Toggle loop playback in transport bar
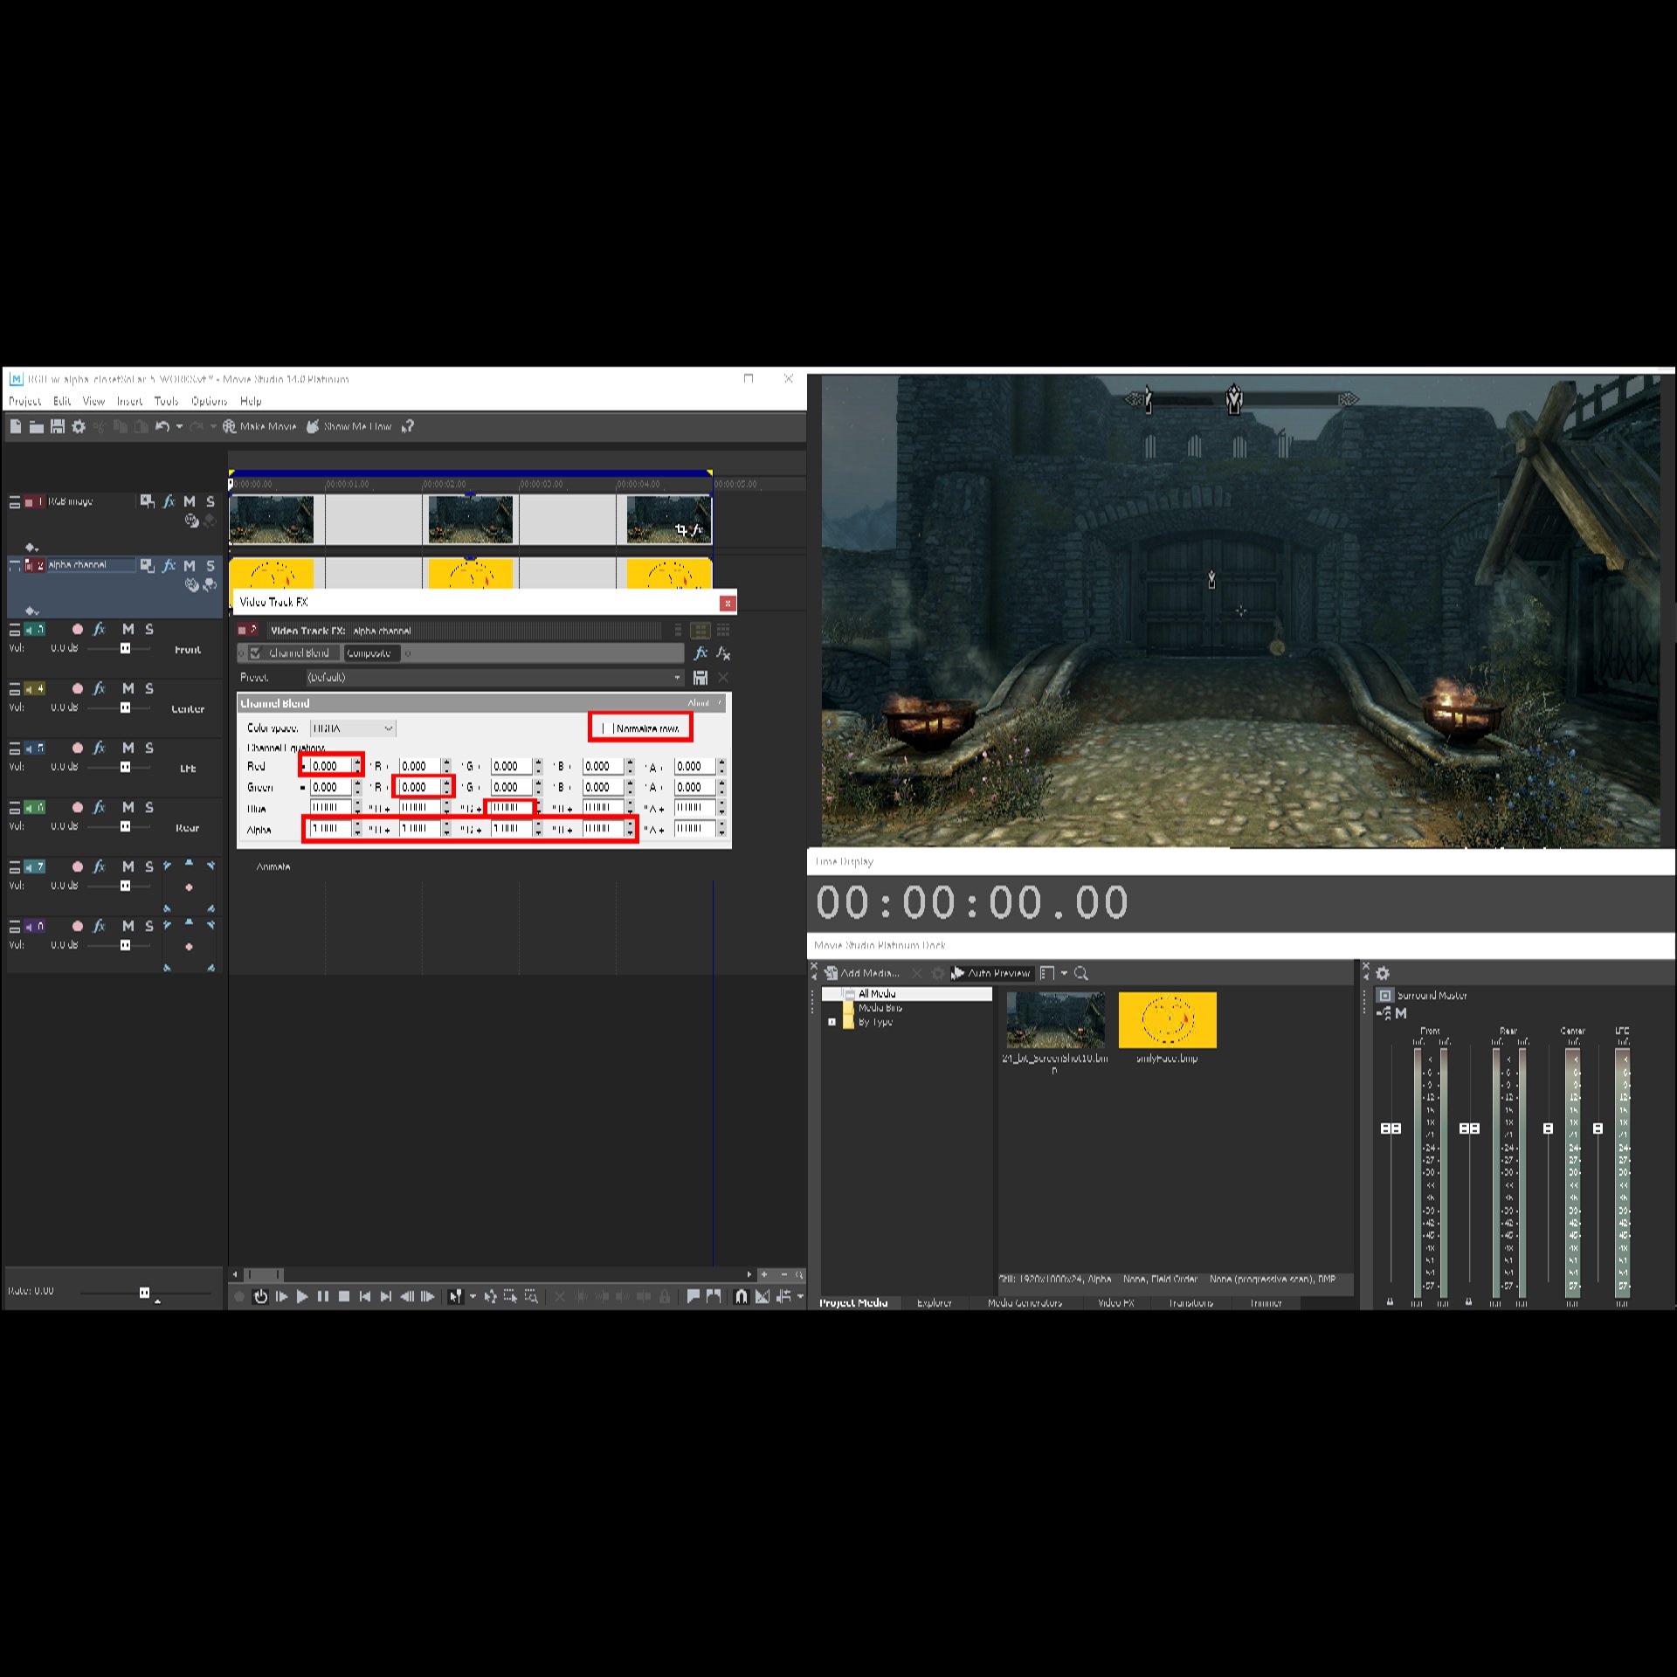The width and height of the screenshot is (1677, 1677). point(260,1296)
